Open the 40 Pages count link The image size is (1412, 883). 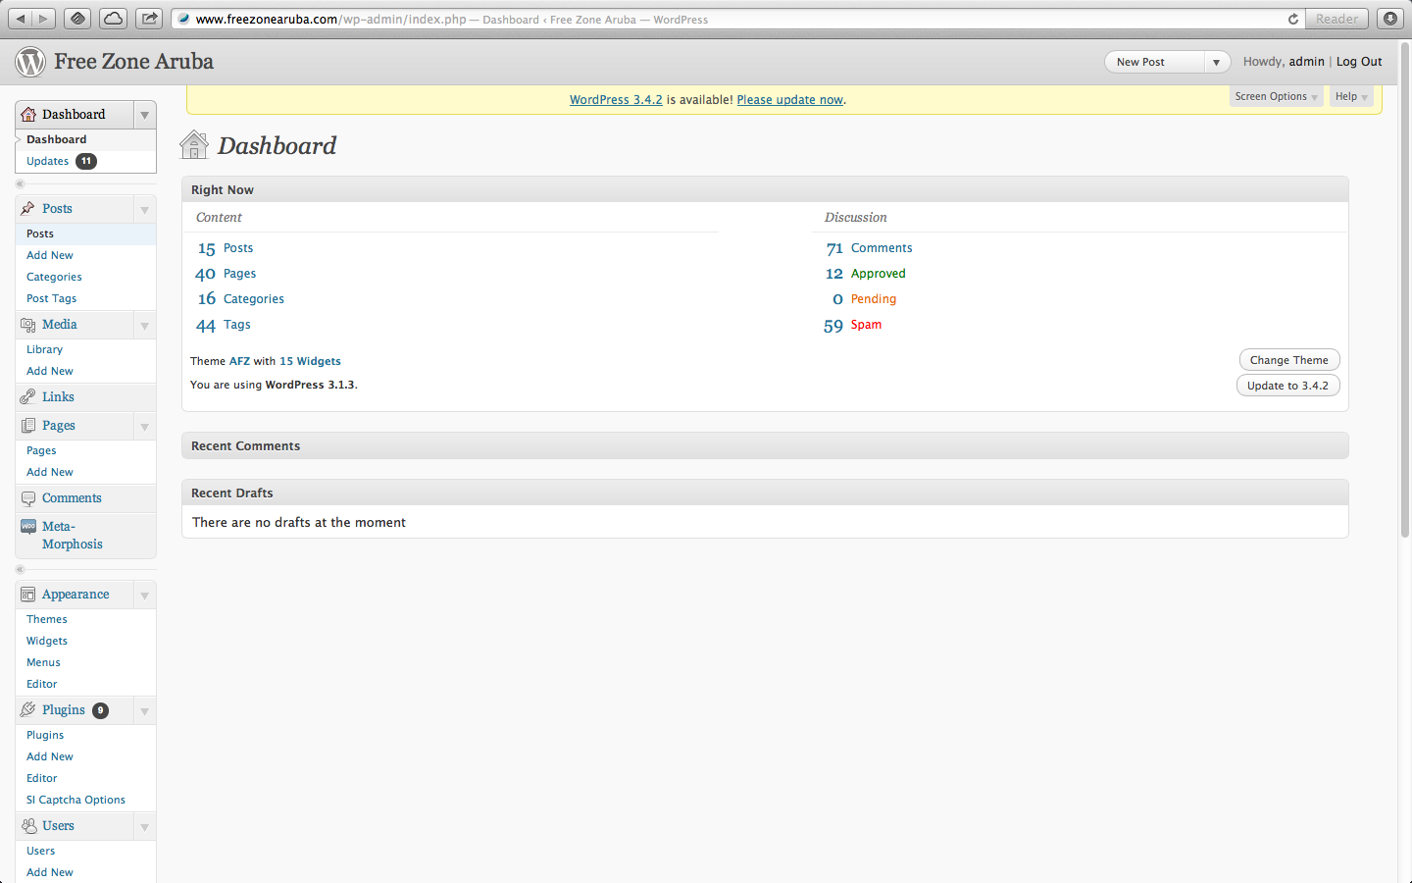(x=226, y=274)
